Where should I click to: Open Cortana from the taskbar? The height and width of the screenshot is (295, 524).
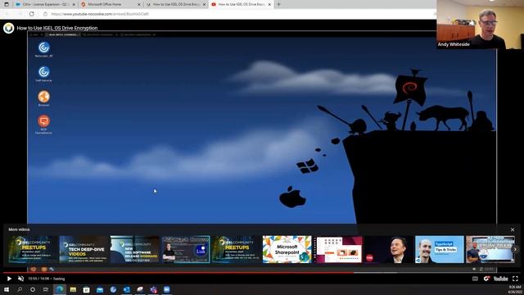click(x=33, y=289)
